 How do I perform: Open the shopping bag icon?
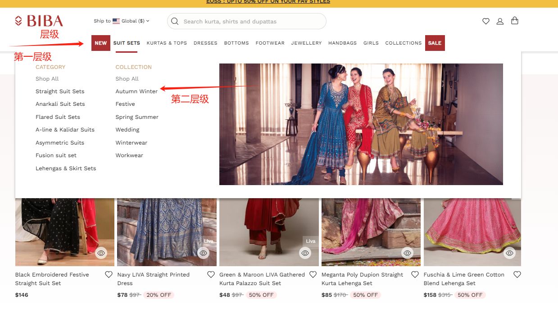pos(515,21)
